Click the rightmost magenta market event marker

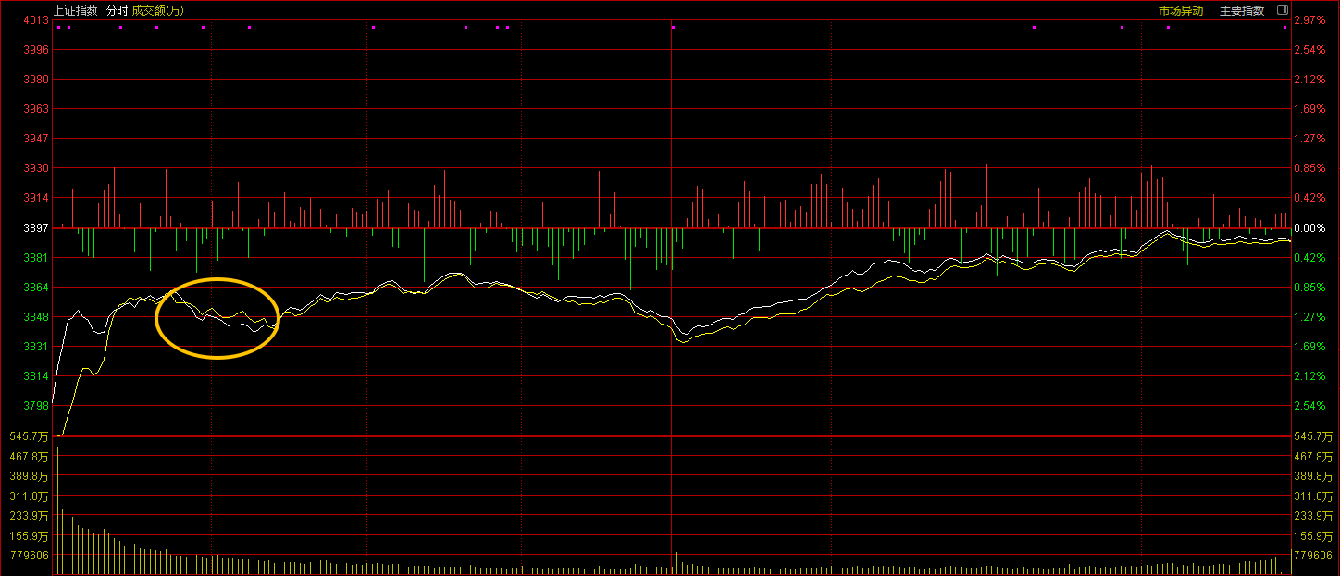click(x=1284, y=27)
